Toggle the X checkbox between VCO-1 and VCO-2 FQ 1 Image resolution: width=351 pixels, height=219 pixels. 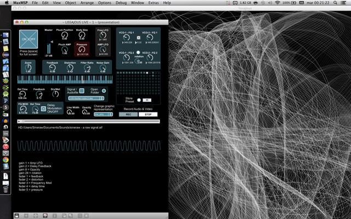coord(139,38)
